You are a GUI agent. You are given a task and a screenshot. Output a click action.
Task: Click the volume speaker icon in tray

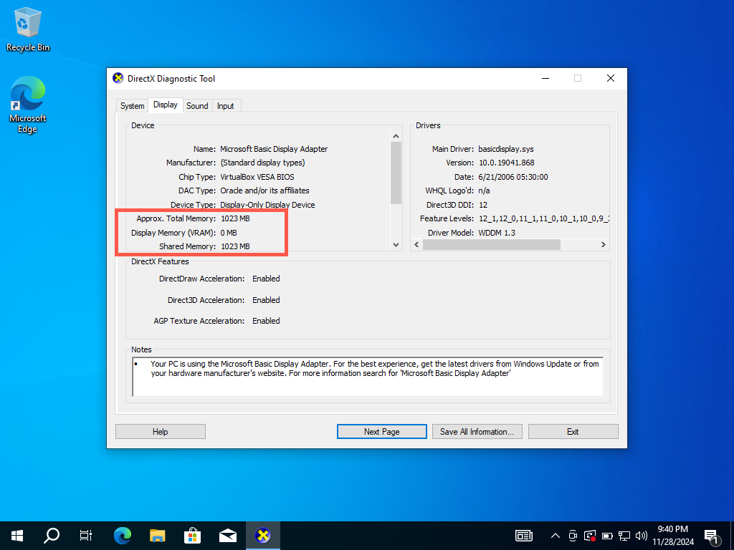click(641, 535)
